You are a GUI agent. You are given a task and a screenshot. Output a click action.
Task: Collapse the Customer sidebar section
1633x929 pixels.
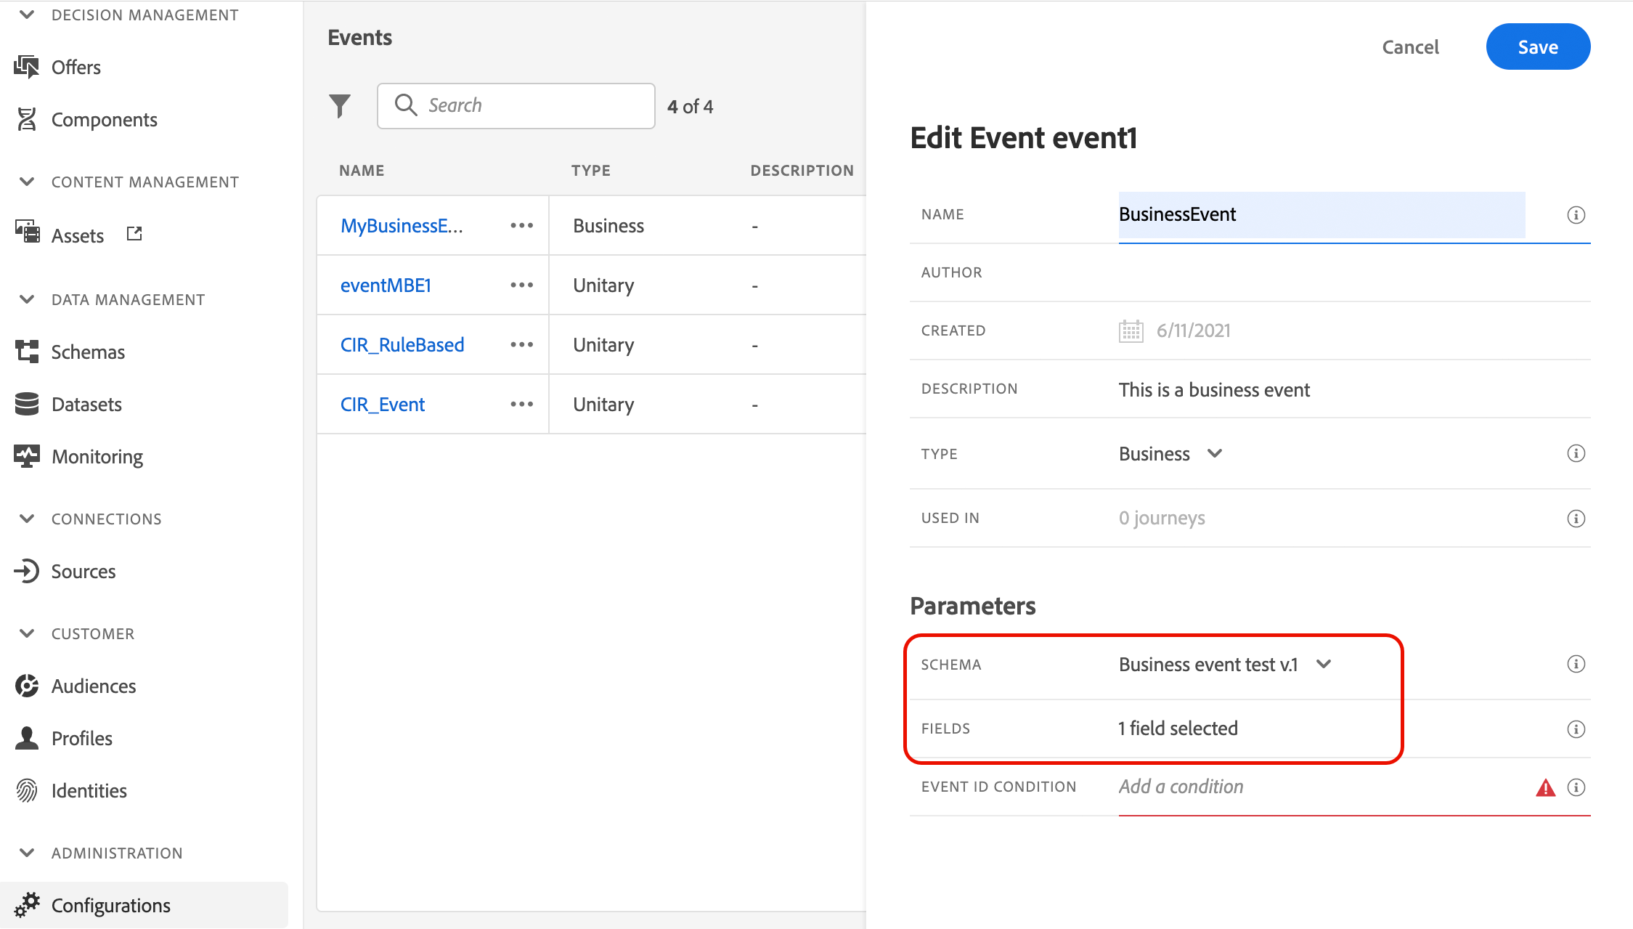(x=27, y=633)
